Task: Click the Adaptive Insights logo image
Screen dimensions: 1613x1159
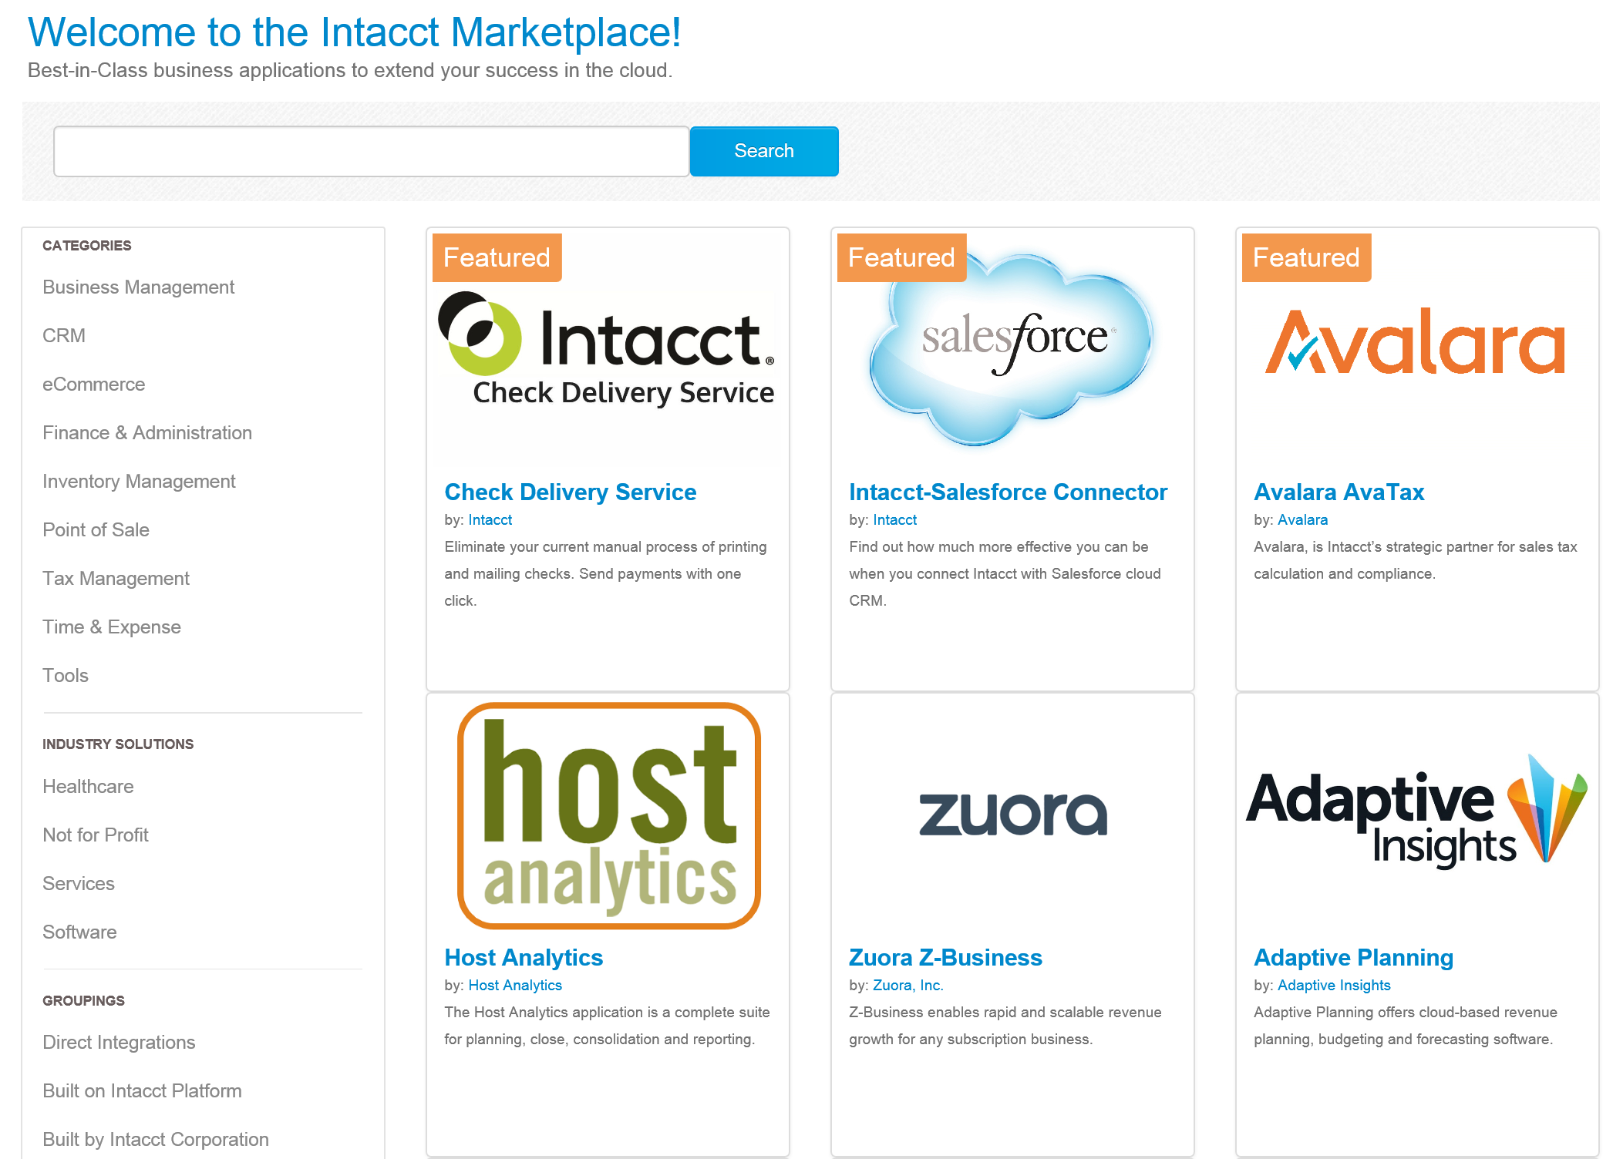Action: 1416,811
